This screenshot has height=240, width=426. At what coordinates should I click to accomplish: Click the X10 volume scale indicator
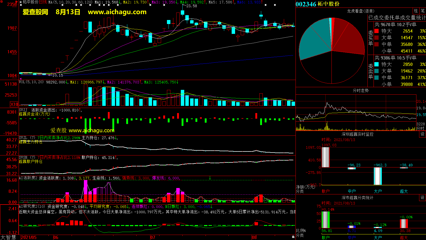pyautogui.click(x=14, y=104)
